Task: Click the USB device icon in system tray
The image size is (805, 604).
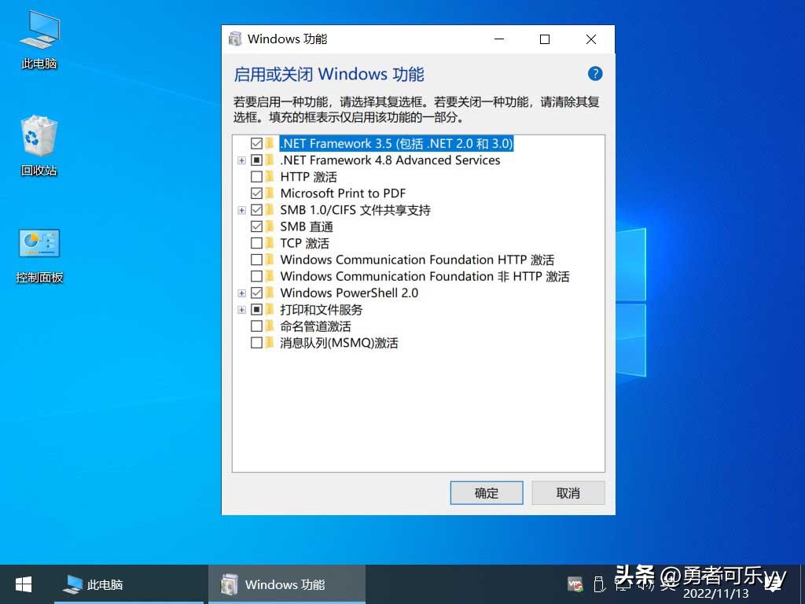Action: click(599, 585)
